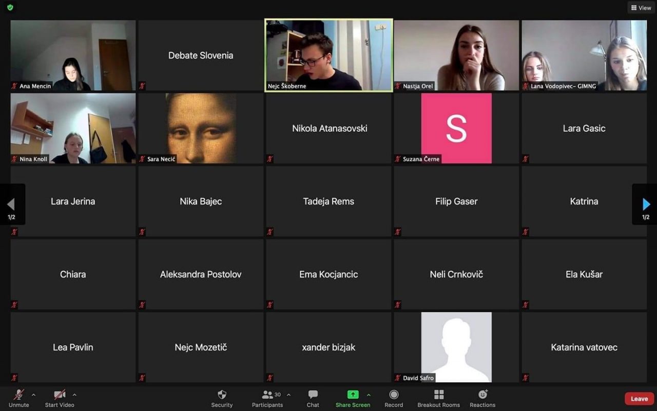The width and height of the screenshot is (657, 411).
Task: Click the Katrina participant tile
Action: coord(584,201)
